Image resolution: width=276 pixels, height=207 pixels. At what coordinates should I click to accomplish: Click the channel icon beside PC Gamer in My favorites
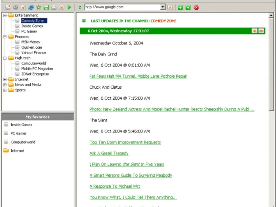[6, 133]
